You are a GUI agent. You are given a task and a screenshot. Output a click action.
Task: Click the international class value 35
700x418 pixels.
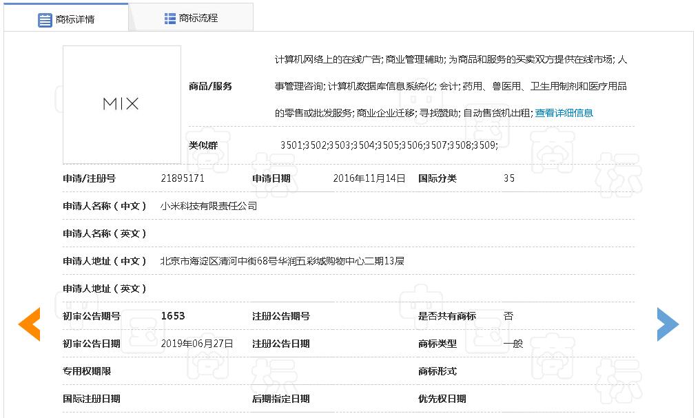point(508,178)
